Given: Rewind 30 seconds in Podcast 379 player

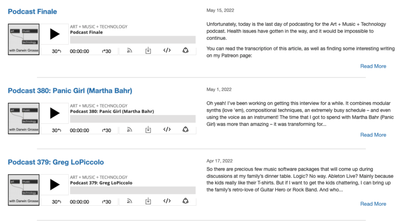Looking at the screenshot, I should 57,202.
